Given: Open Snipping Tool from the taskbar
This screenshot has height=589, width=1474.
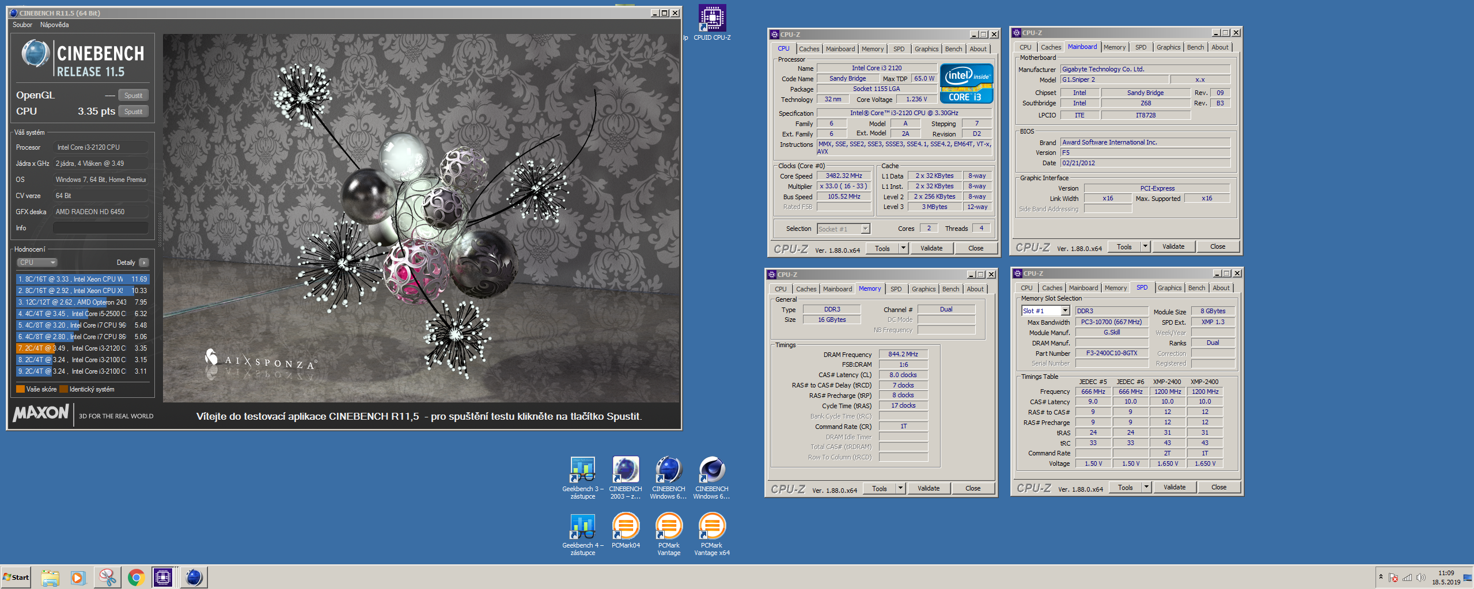Looking at the screenshot, I should tap(107, 577).
